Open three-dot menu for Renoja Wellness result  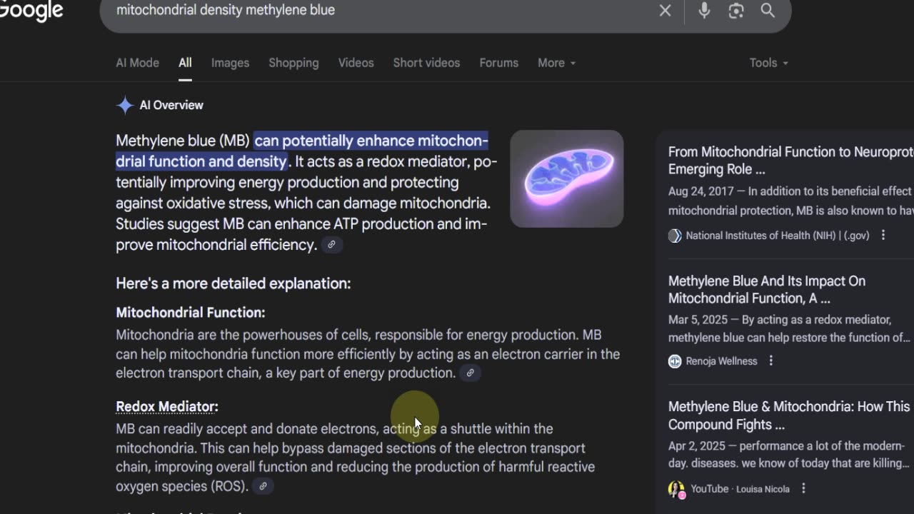click(770, 361)
